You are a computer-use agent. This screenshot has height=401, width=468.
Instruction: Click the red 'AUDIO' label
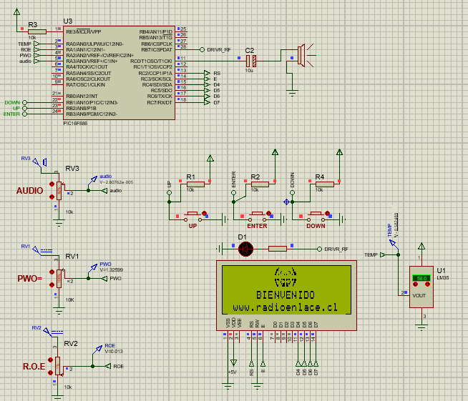(x=29, y=191)
